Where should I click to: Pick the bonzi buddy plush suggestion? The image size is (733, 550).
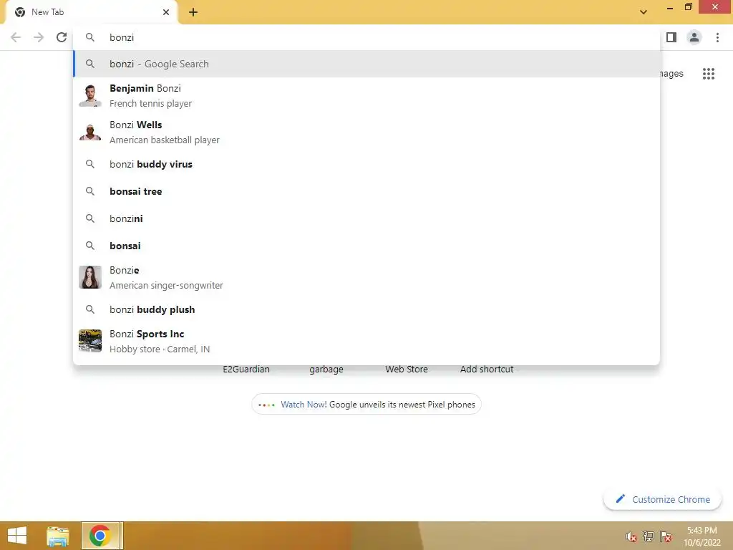point(366,309)
